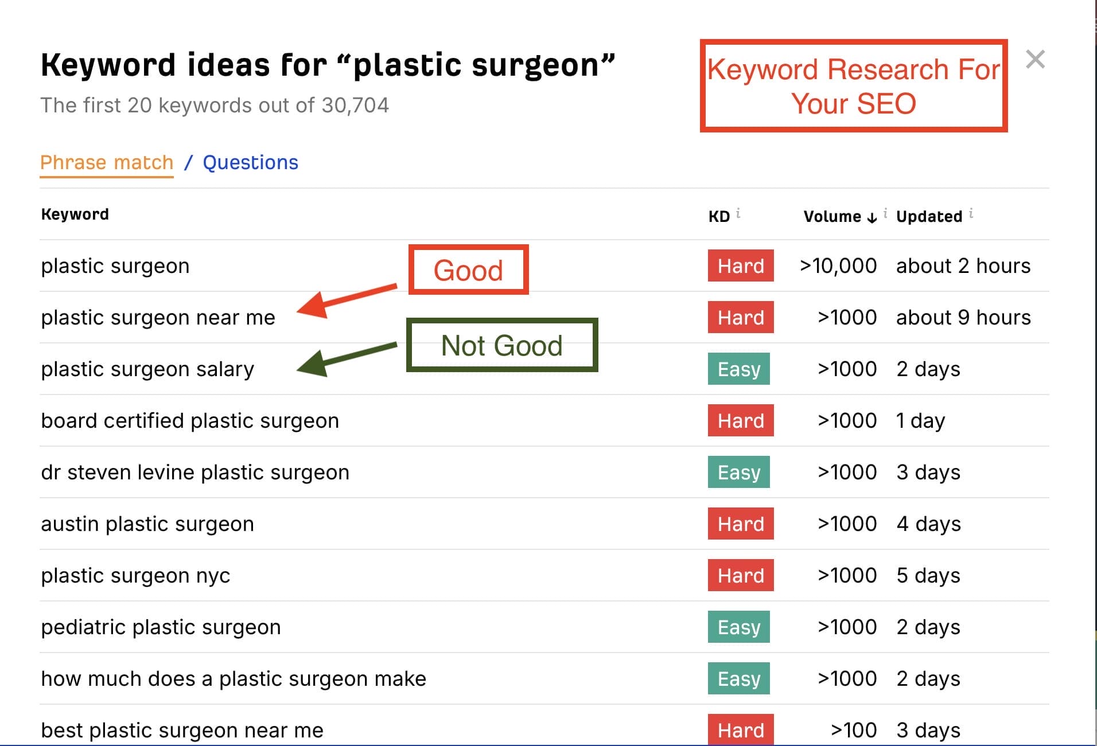Click the >10,000 volume value
1097x746 pixels.
(x=838, y=265)
